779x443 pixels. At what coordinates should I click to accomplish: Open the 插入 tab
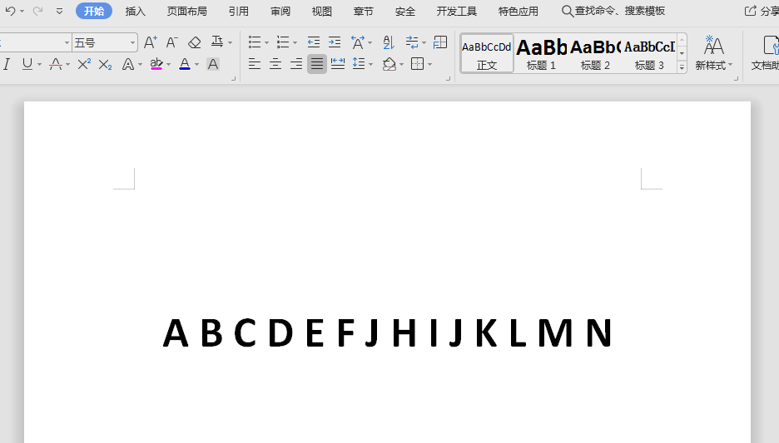[135, 11]
